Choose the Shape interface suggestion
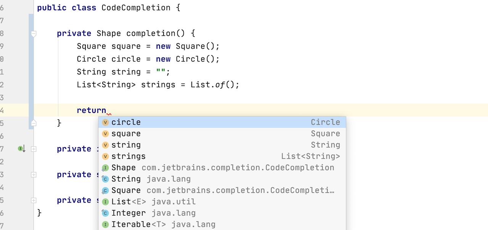 click(x=222, y=168)
